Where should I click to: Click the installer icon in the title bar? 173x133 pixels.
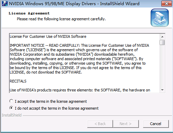[x=5, y=3]
